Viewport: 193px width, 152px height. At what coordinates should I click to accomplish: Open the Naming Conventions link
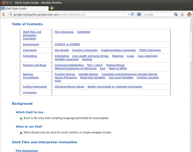[x=31, y=76]
